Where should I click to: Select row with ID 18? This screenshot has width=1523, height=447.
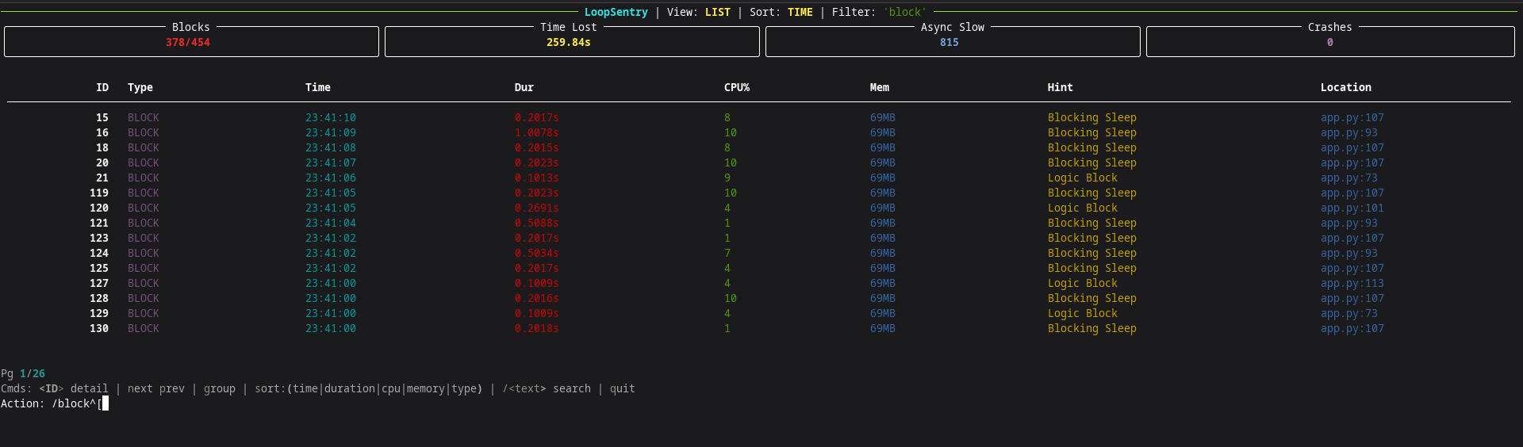[x=759, y=148]
